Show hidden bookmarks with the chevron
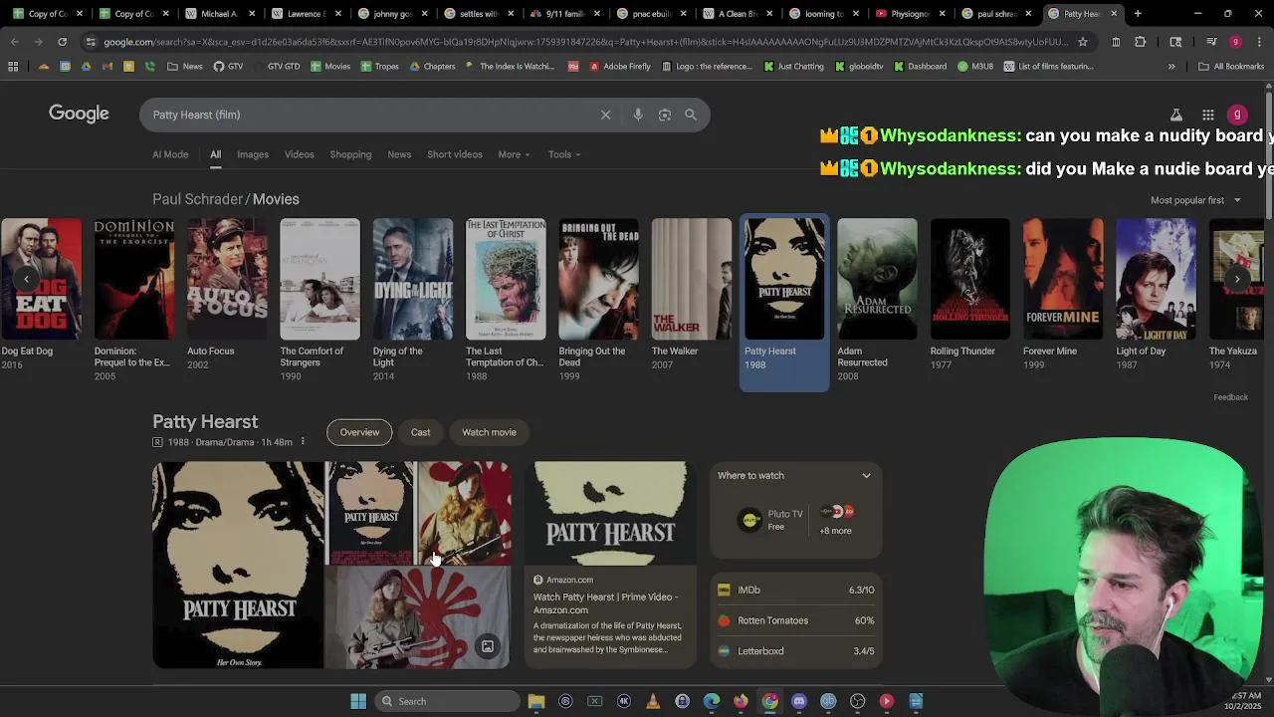The height and width of the screenshot is (717, 1274). tap(1171, 66)
